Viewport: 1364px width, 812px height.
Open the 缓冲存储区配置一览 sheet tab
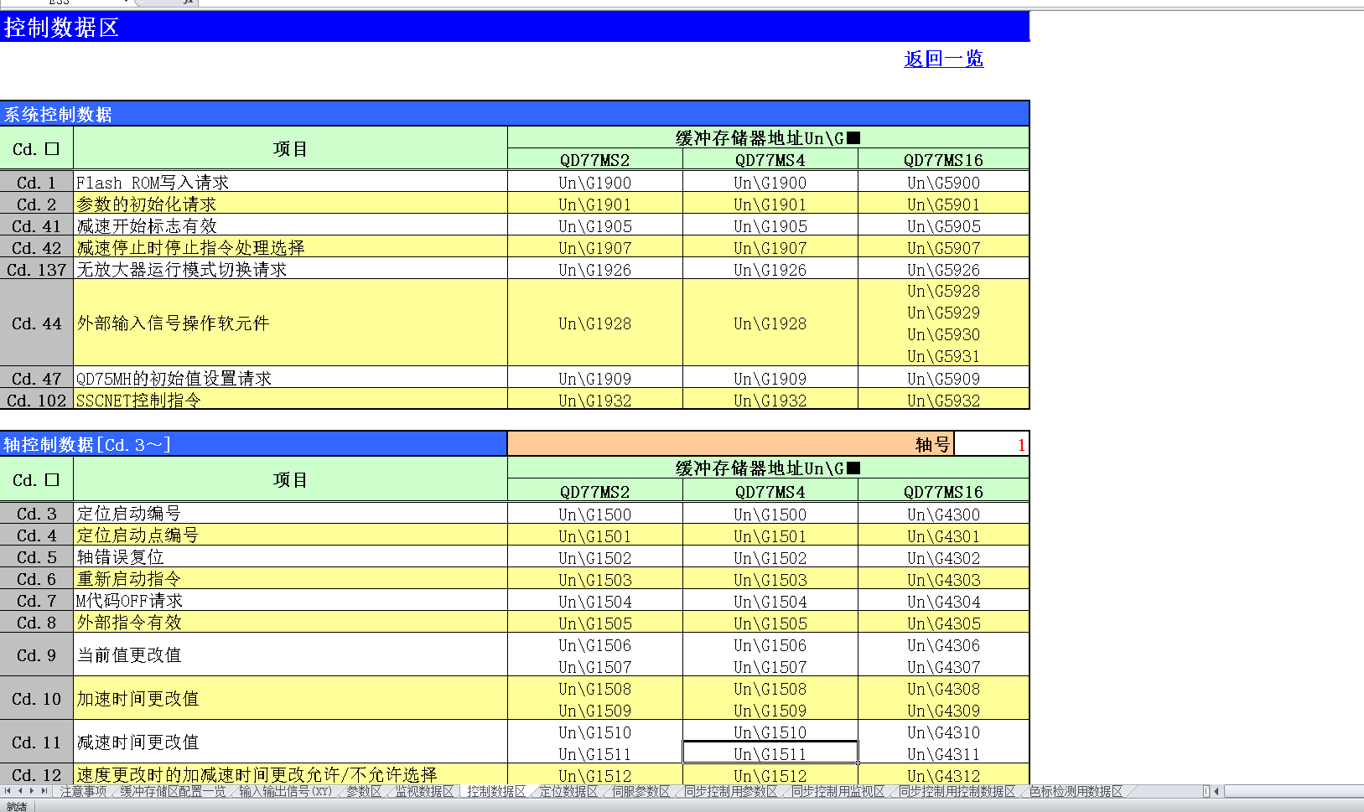click(173, 791)
